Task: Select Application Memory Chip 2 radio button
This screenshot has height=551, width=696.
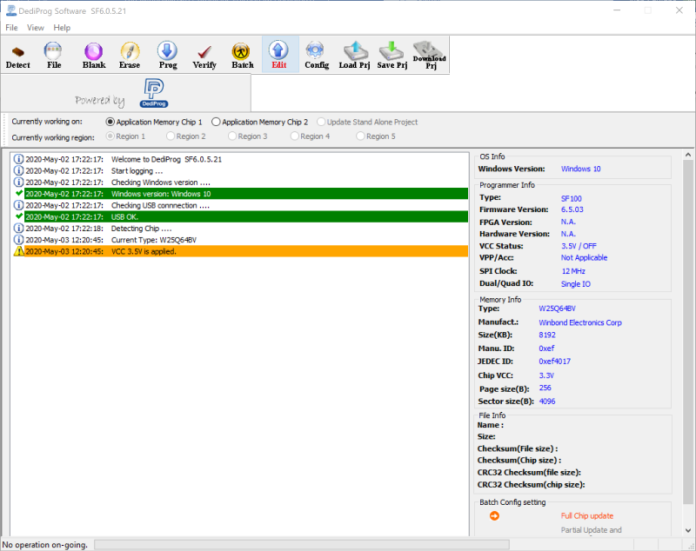Action: [x=216, y=122]
